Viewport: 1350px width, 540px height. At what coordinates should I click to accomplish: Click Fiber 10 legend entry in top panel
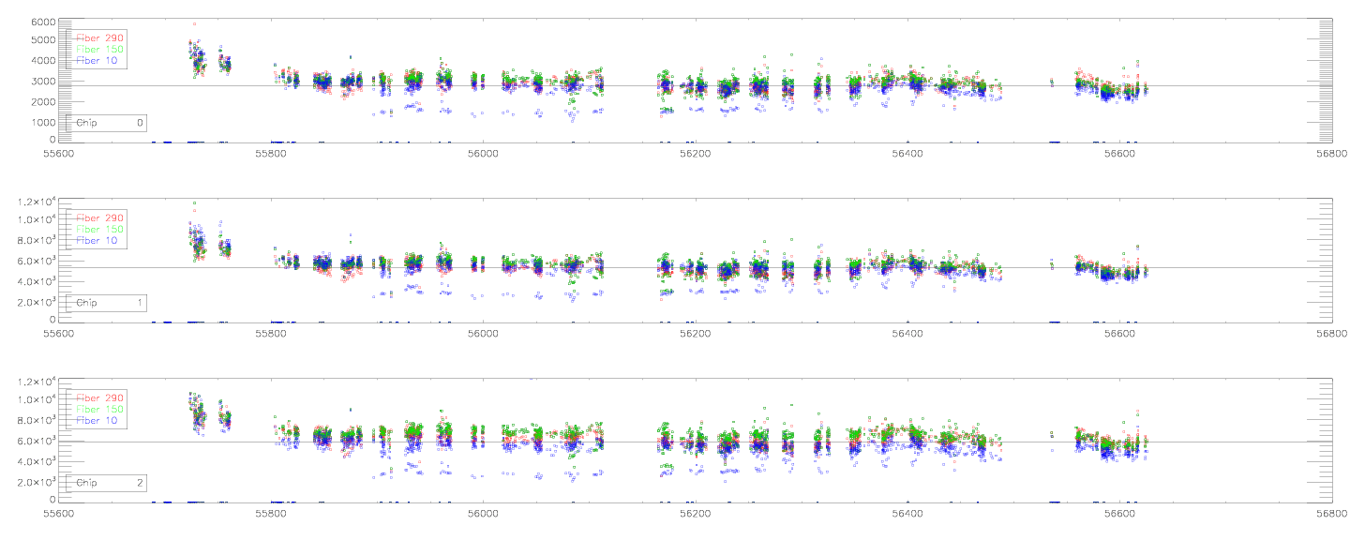(98, 60)
